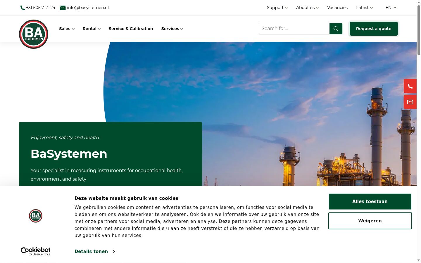This screenshot has width=421, height=263.
Task: Open the Vacancies page
Action: click(x=337, y=8)
